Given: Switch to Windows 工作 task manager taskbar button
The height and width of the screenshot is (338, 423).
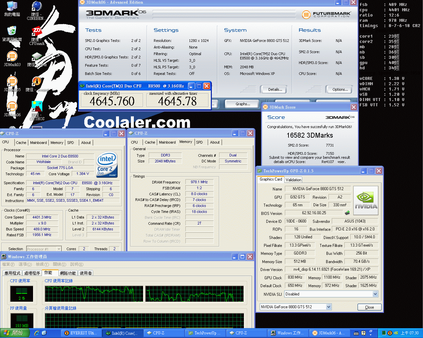Looking at the screenshot, I should [x=288, y=333].
